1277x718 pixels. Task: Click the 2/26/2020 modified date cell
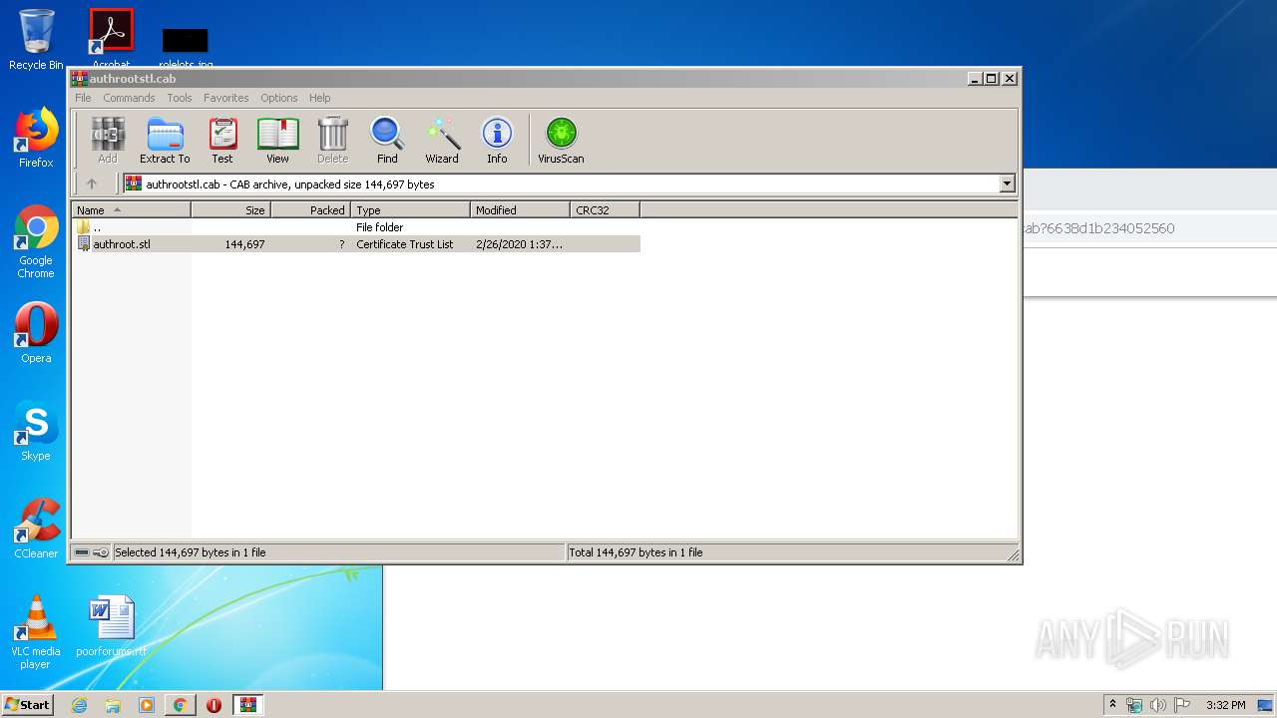coord(519,244)
